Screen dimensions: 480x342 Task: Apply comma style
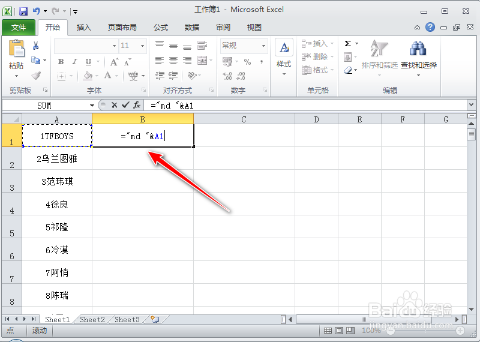point(262,62)
